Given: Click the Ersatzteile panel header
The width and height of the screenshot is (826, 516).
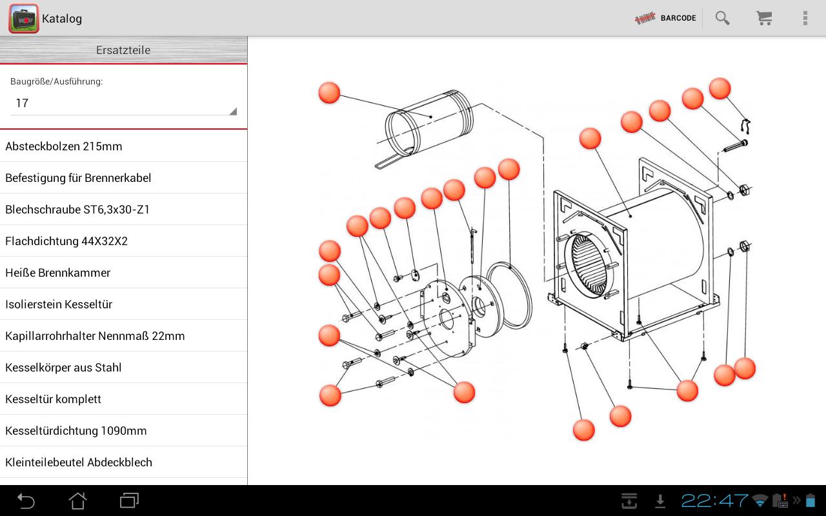Looking at the screenshot, I should pos(123,50).
